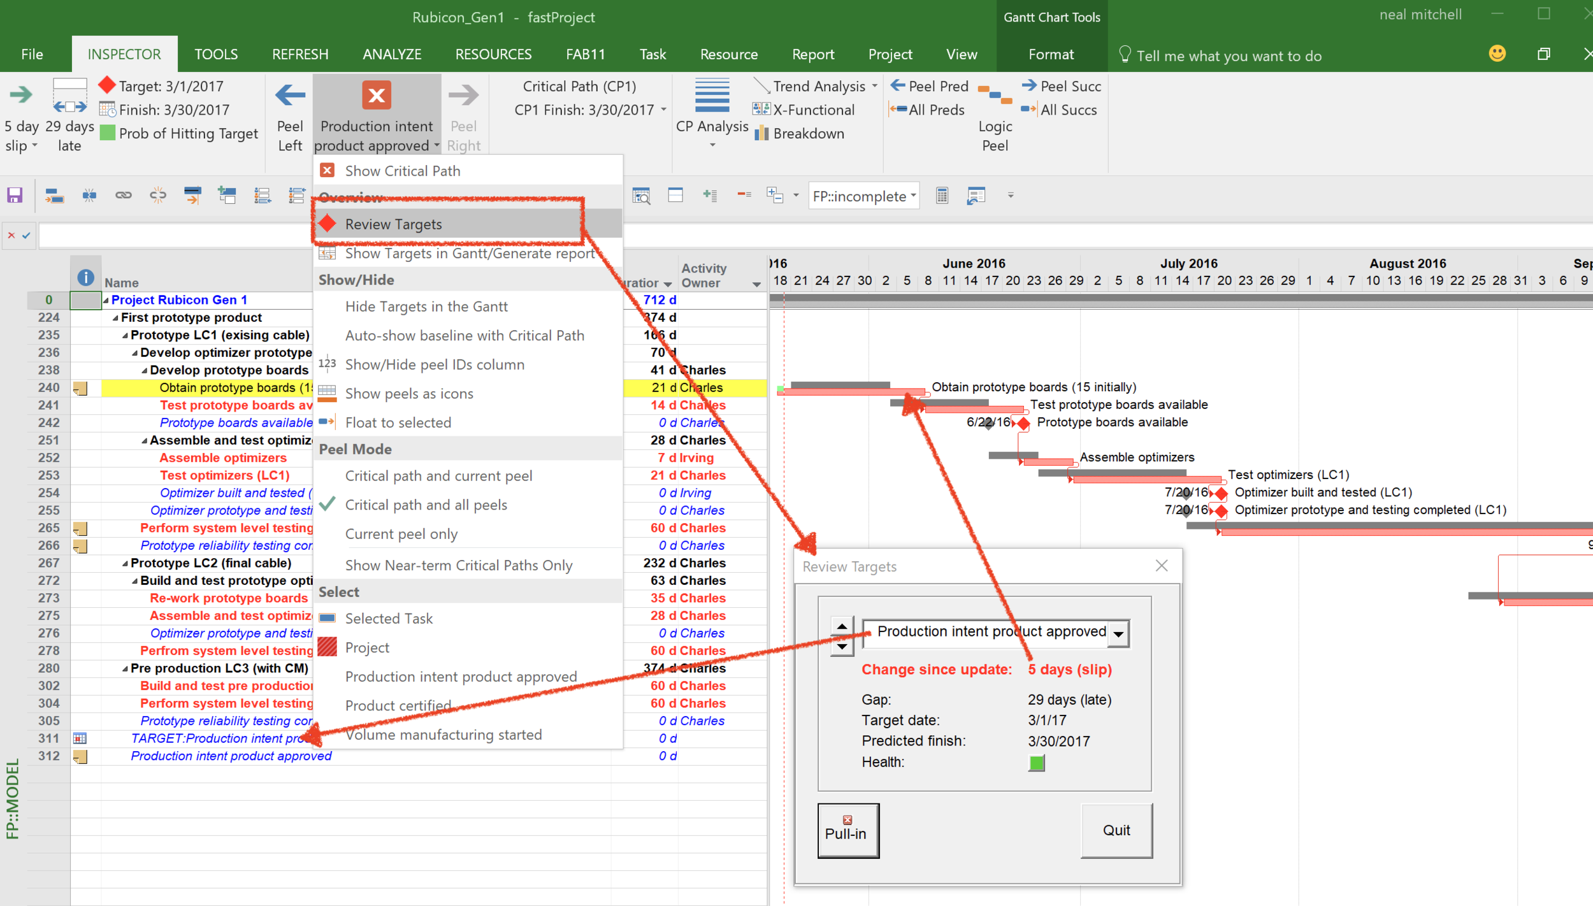Click Peel Pred in ribbon
The width and height of the screenshot is (1593, 906).
930,86
